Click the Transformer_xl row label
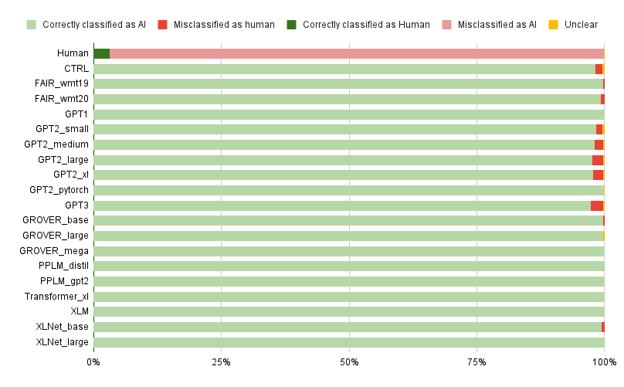Screen dimensions: 624x387 coord(56,297)
